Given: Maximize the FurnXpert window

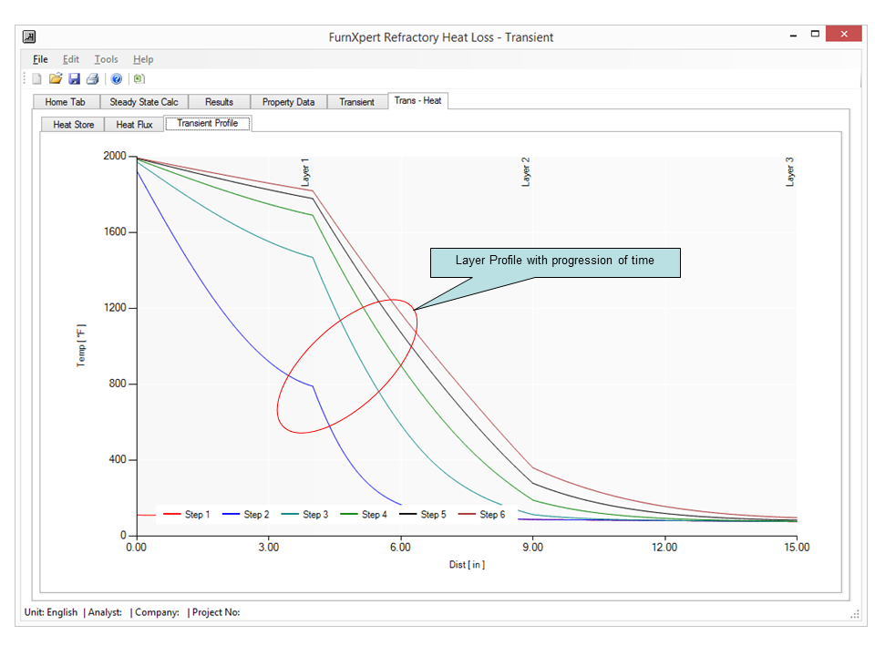Looking at the screenshot, I should coord(815,34).
